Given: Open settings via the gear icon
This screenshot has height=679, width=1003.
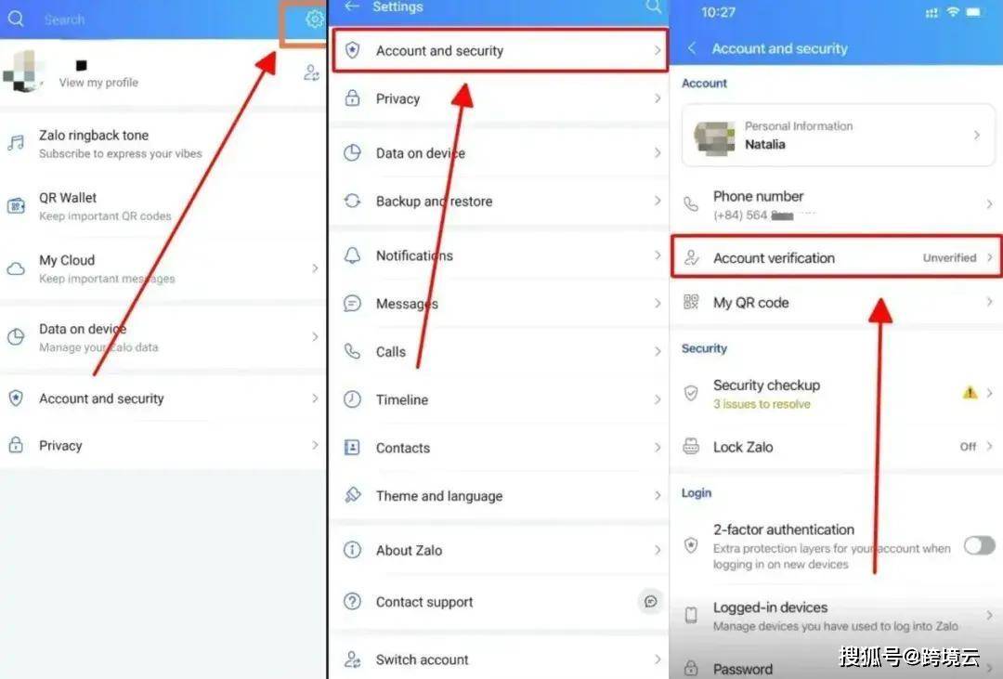Looking at the screenshot, I should point(314,20).
